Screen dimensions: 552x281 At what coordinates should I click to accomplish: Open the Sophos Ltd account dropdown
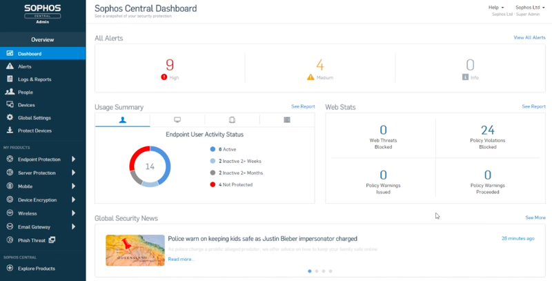[530, 8]
